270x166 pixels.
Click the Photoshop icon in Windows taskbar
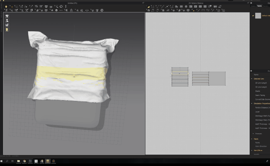tap(30, 161)
